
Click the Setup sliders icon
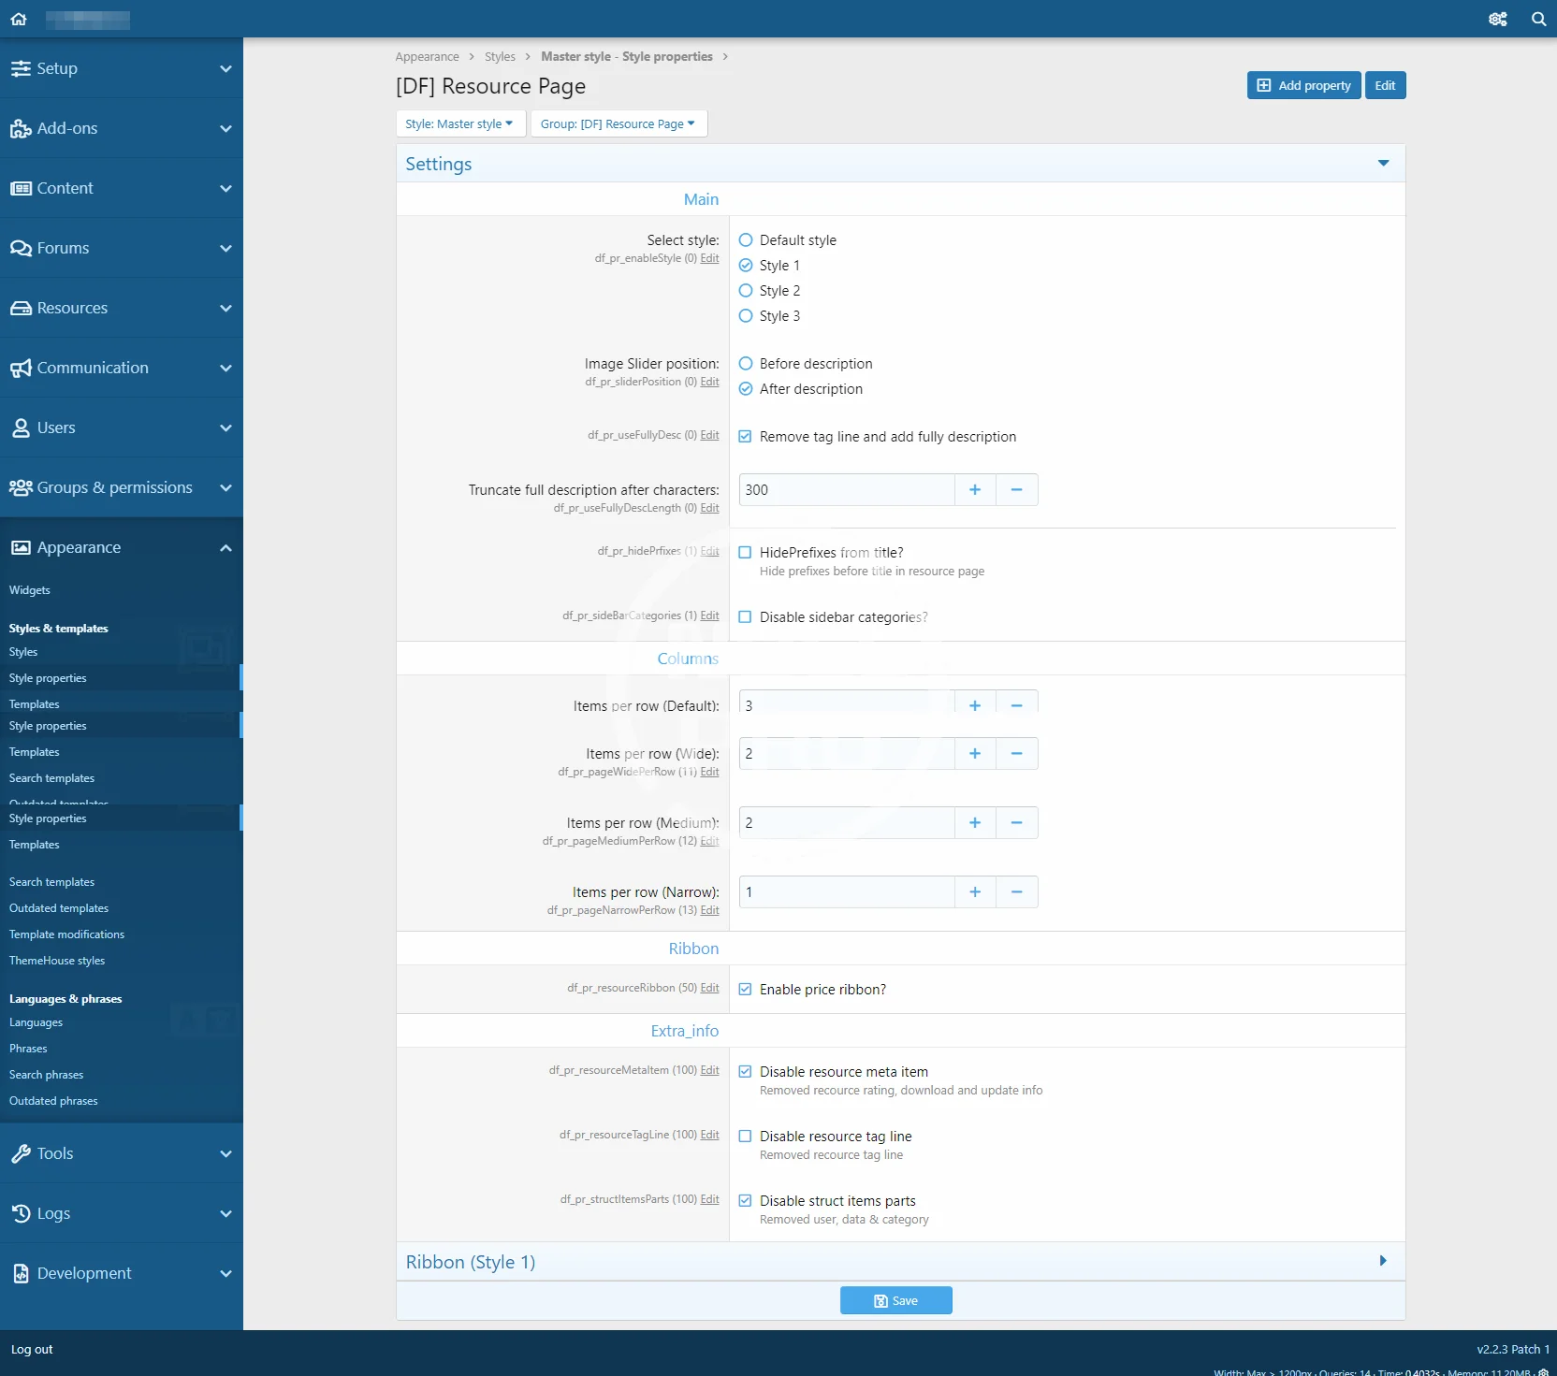pyautogui.click(x=21, y=68)
